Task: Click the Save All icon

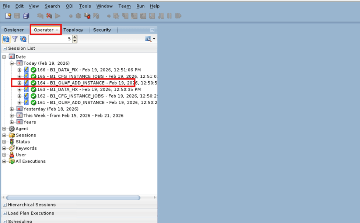Action: (25, 15)
